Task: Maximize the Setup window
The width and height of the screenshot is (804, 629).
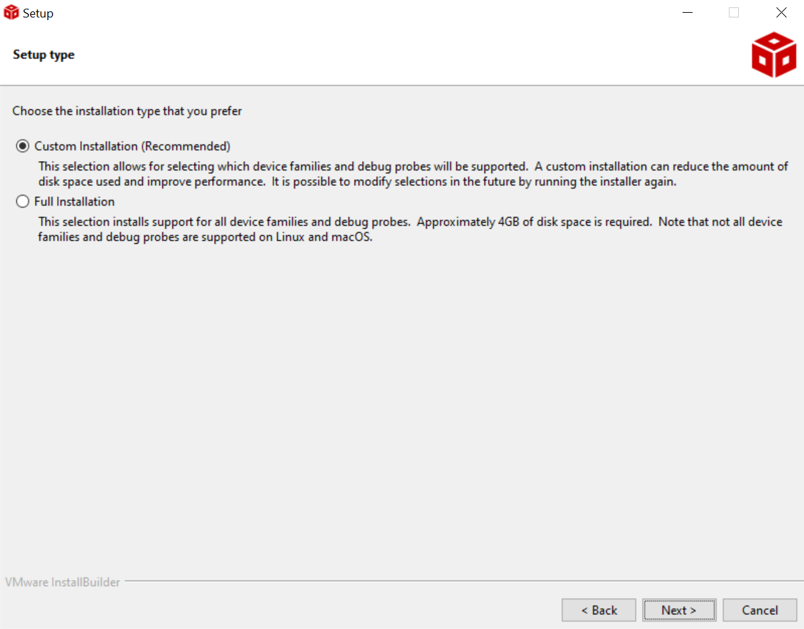Action: pos(734,12)
